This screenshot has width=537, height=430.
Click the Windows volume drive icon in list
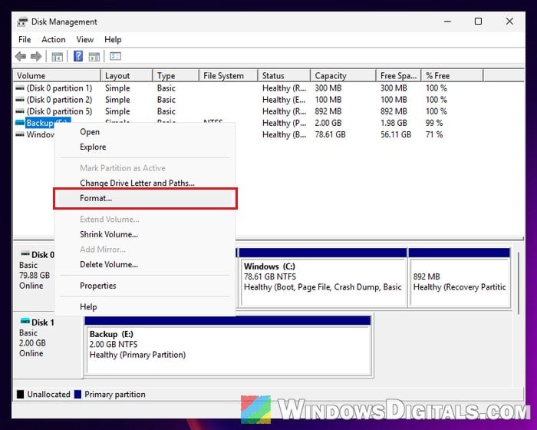pos(20,134)
